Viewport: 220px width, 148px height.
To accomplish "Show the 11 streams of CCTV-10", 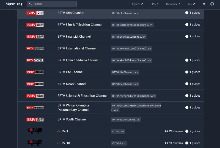I will [x=174, y=143].
